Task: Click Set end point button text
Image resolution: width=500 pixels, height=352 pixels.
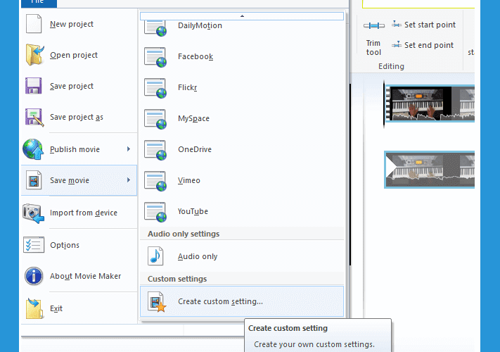Action: pos(429,45)
